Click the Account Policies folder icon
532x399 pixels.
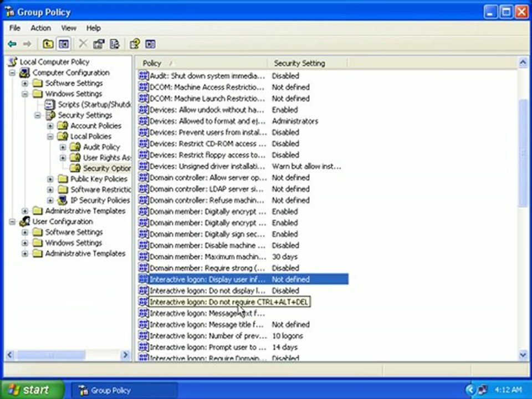coord(63,126)
